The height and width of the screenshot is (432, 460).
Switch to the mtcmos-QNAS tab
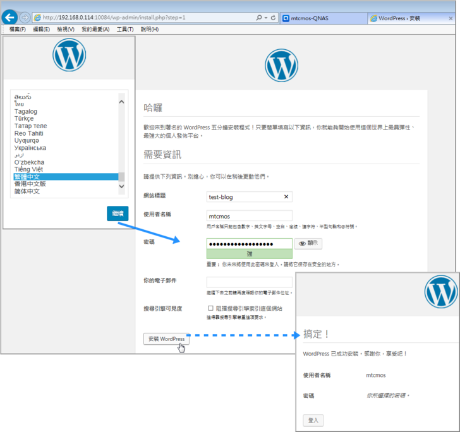pos(324,18)
